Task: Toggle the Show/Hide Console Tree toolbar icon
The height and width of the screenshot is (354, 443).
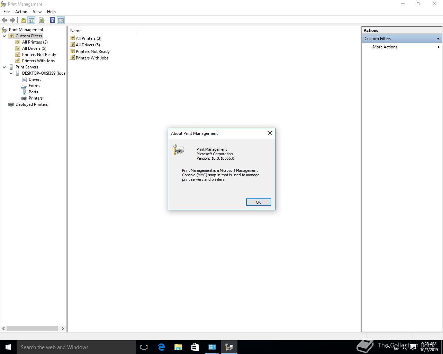Action: point(31,20)
